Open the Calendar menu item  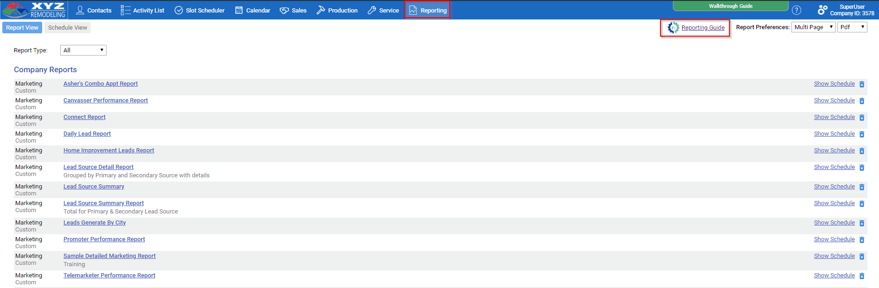[x=253, y=10]
